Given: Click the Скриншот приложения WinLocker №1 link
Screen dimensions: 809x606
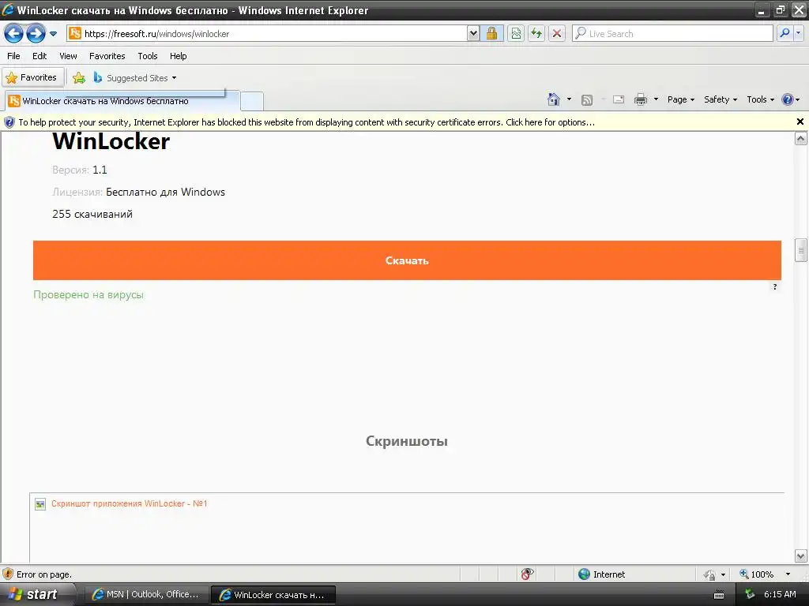Looking at the screenshot, I should (x=129, y=503).
